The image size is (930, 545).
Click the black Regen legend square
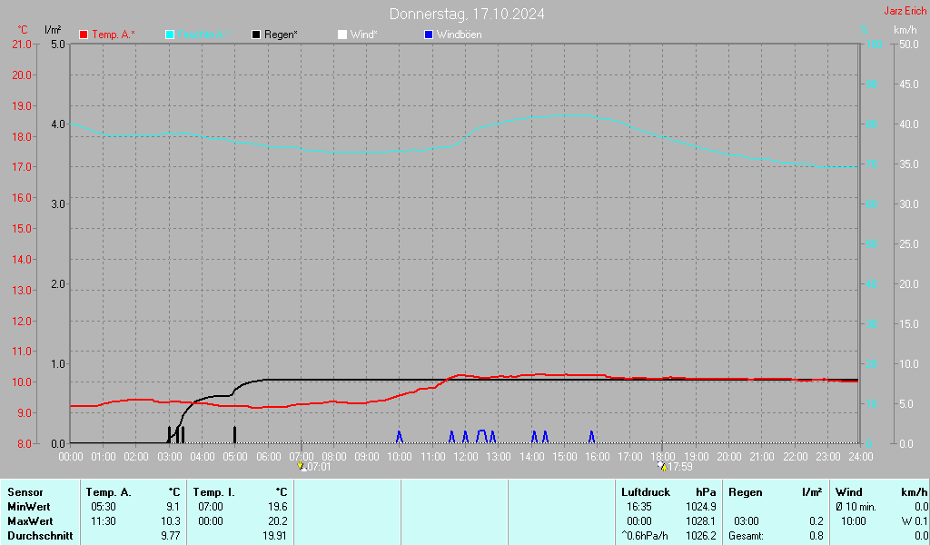click(x=257, y=35)
